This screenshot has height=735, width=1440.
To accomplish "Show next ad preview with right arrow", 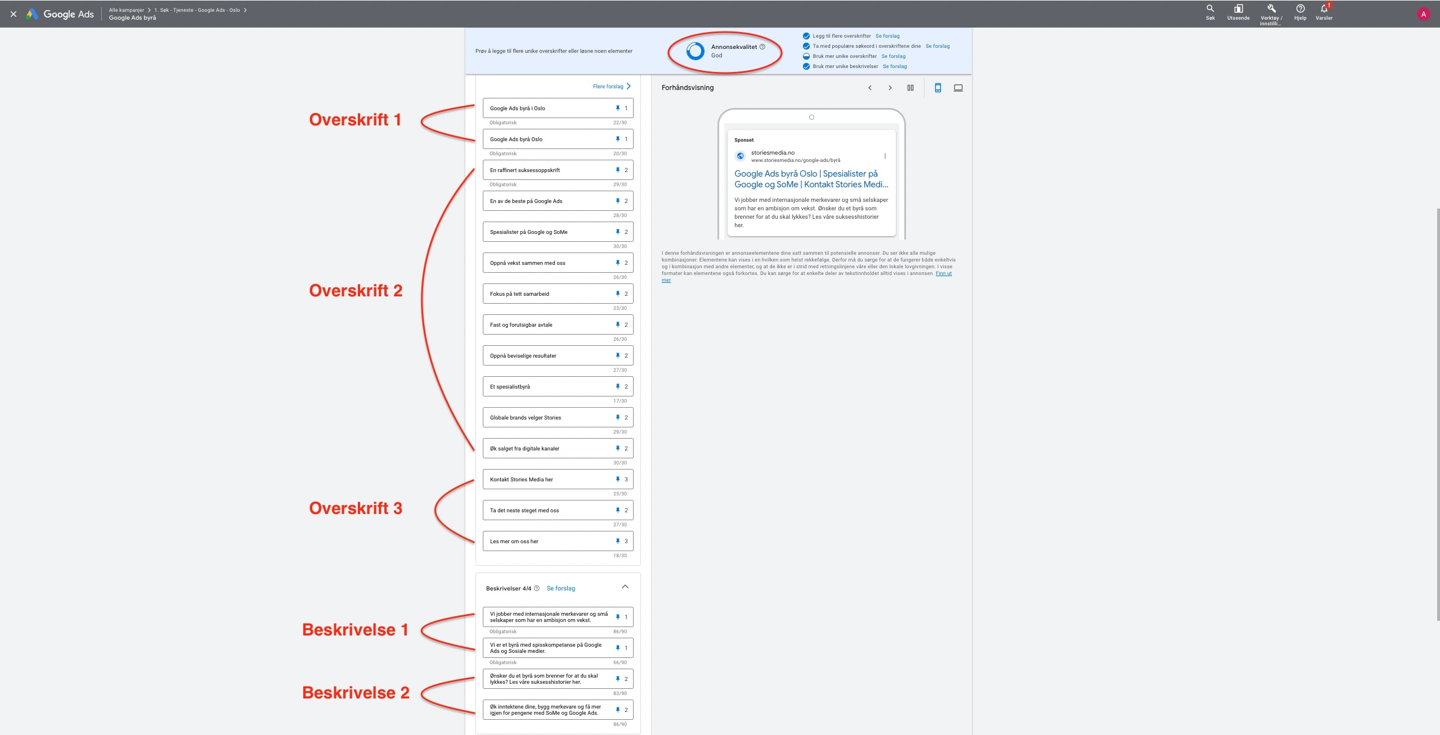I will tap(890, 88).
